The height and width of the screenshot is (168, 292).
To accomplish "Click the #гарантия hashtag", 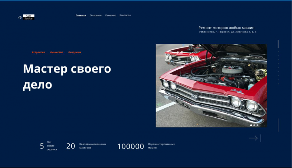I will tap(39, 52).
